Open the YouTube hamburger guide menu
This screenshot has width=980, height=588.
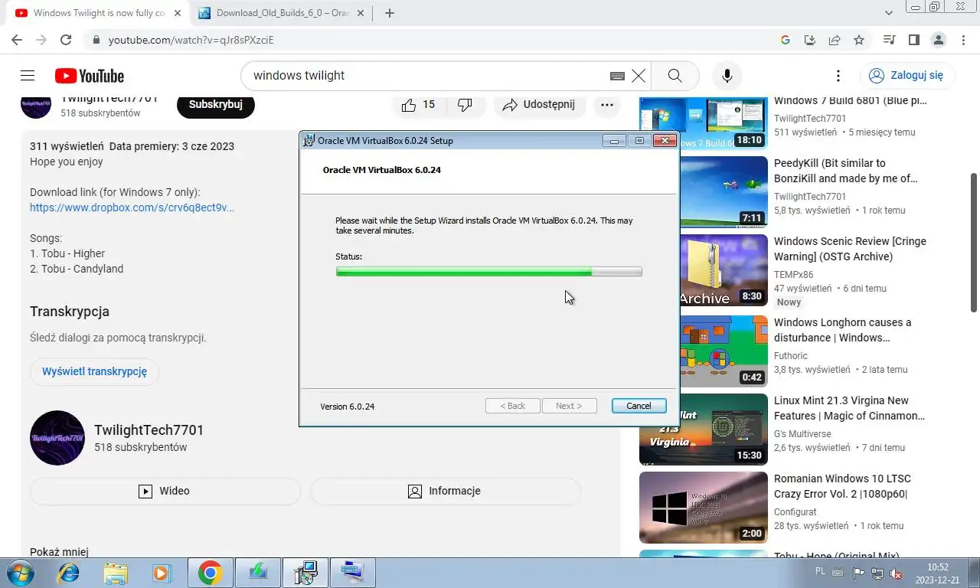click(x=28, y=76)
